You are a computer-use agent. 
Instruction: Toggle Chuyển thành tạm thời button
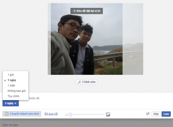pos(22,114)
